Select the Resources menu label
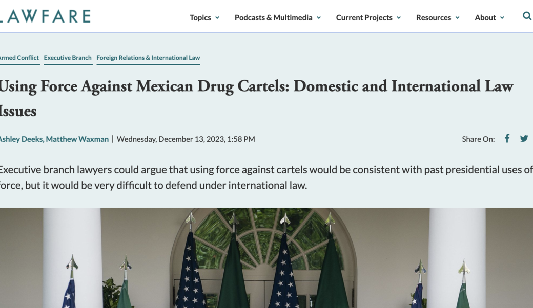Screen dimensions: 533x308 [x=433, y=17]
